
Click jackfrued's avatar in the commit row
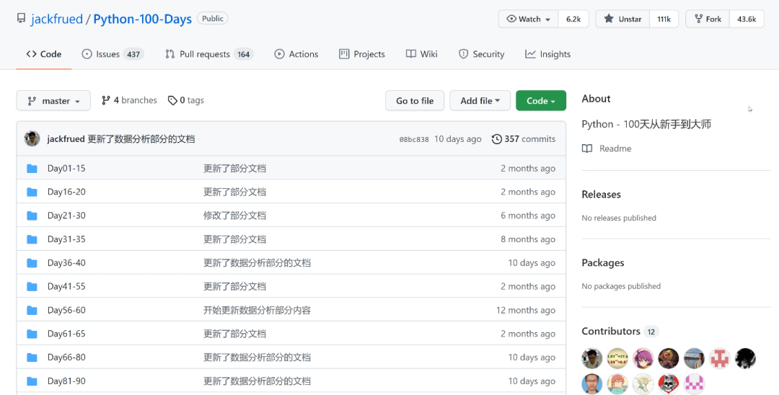[x=32, y=139]
